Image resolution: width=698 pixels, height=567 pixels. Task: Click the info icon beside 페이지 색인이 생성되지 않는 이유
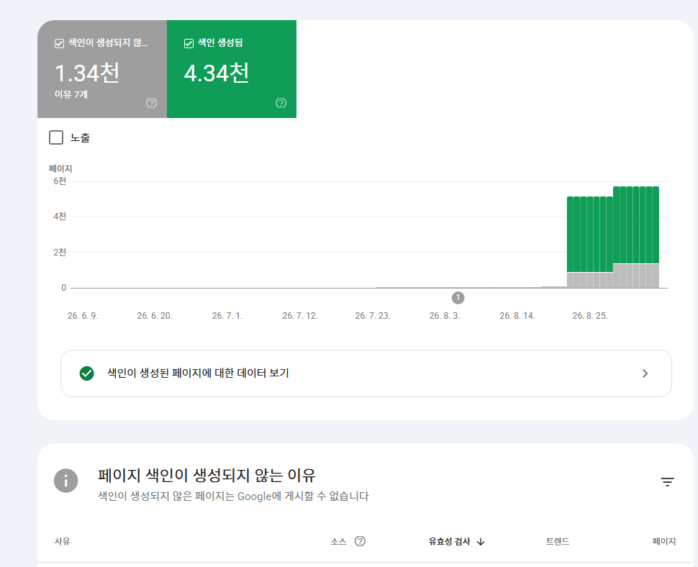66,481
